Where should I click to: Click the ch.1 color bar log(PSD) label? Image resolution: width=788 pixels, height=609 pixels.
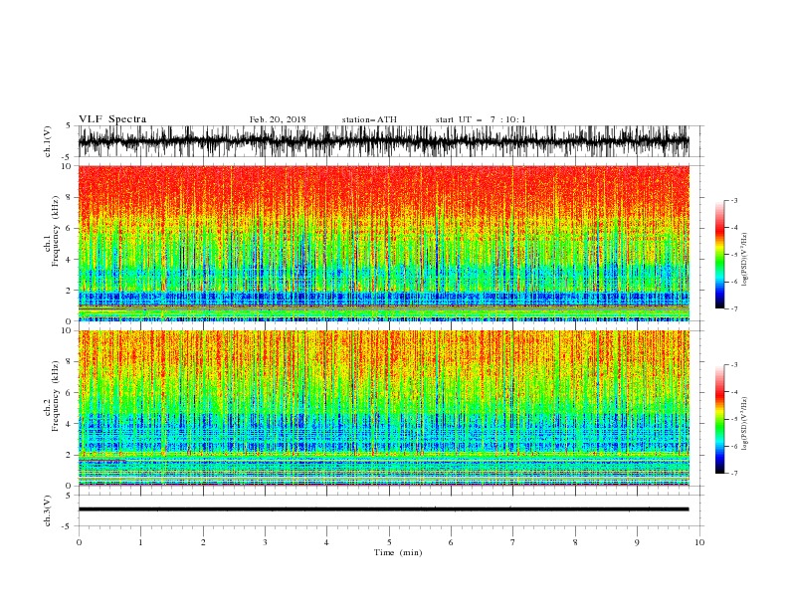pyautogui.click(x=745, y=260)
